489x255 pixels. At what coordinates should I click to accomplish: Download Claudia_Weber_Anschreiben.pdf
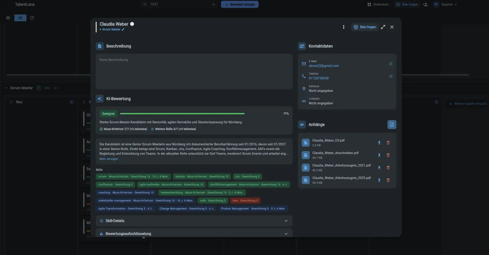pyautogui.click(x=379, y=155)
